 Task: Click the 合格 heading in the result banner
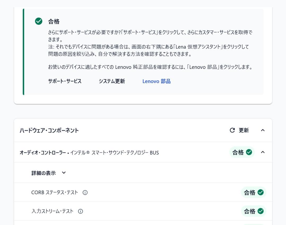click(54, 21)
